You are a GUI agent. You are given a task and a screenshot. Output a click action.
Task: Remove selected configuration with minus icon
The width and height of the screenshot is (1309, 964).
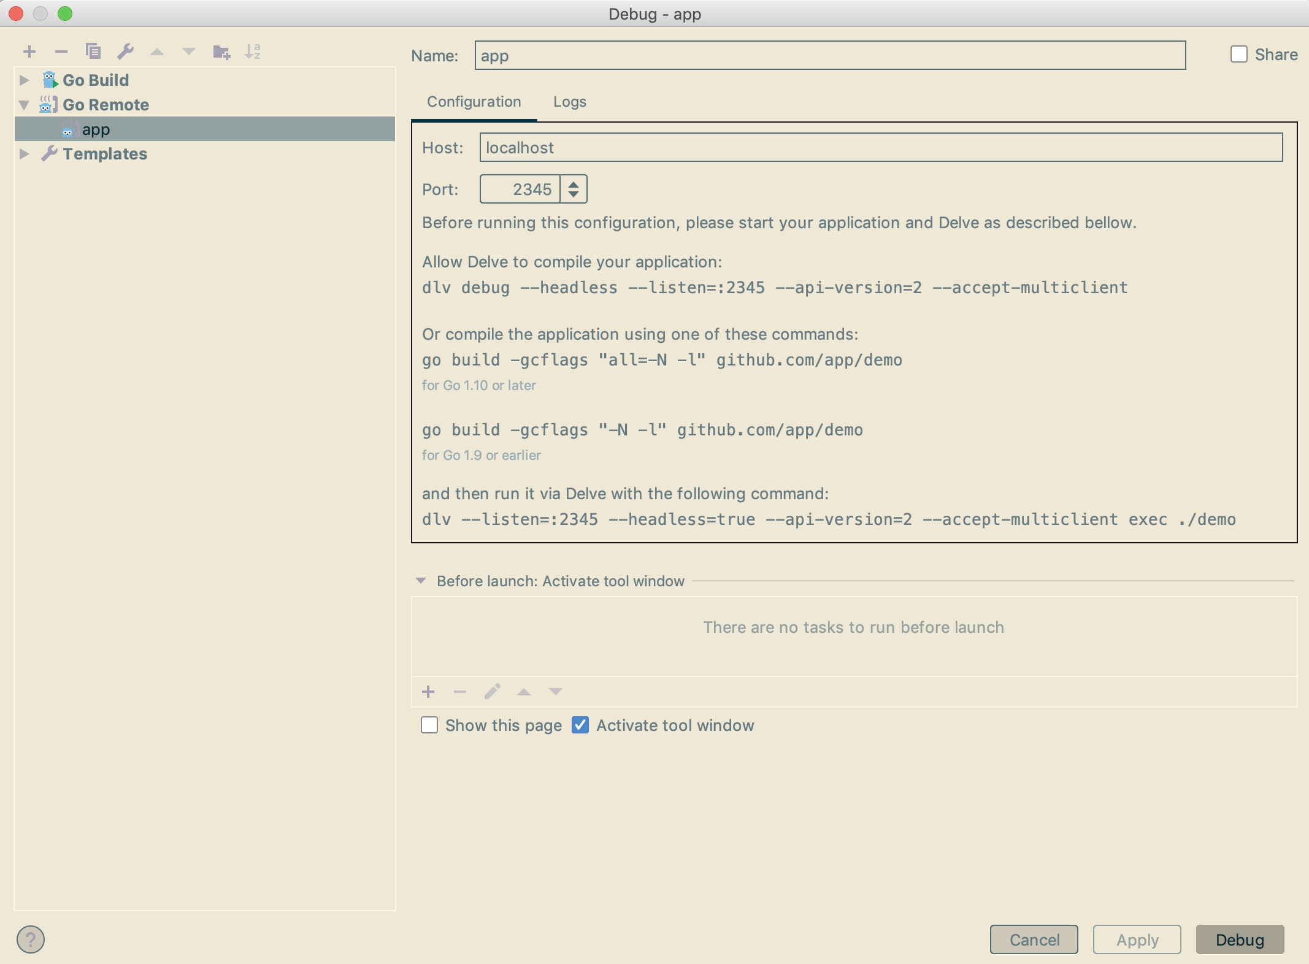click(x=61, y=52)
